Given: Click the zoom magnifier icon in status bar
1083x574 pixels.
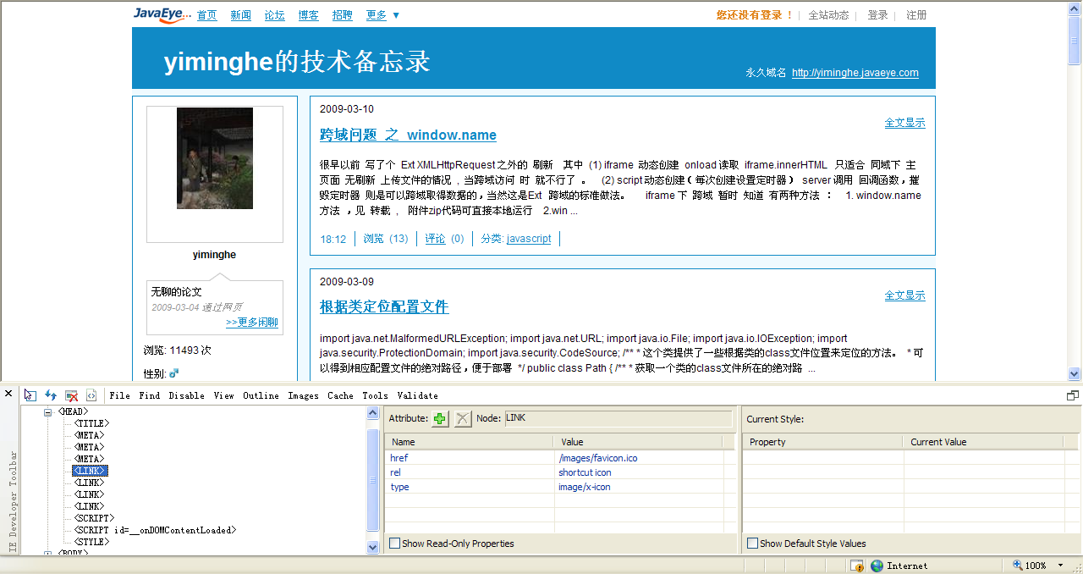Looking at the screenshot, I should [1017, 566].
